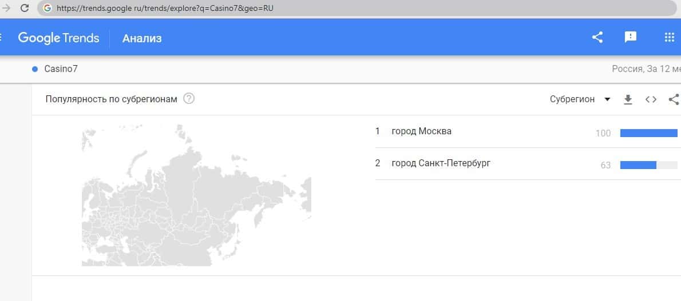The width and height of the screenshot is (681, 301).
Task: Click help icon beside Популярность по субрегионам
Action: pyautogui.click(x=189, y=99)
